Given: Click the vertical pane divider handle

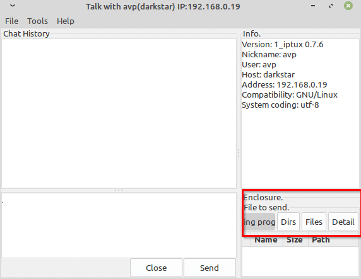Looking at the screenshot, I should click(x=239, y=153).
